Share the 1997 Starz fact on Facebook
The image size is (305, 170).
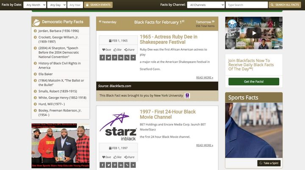(103, 164)
